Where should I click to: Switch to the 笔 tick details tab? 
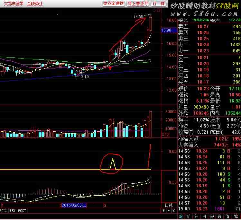click(x=181, y=216)
